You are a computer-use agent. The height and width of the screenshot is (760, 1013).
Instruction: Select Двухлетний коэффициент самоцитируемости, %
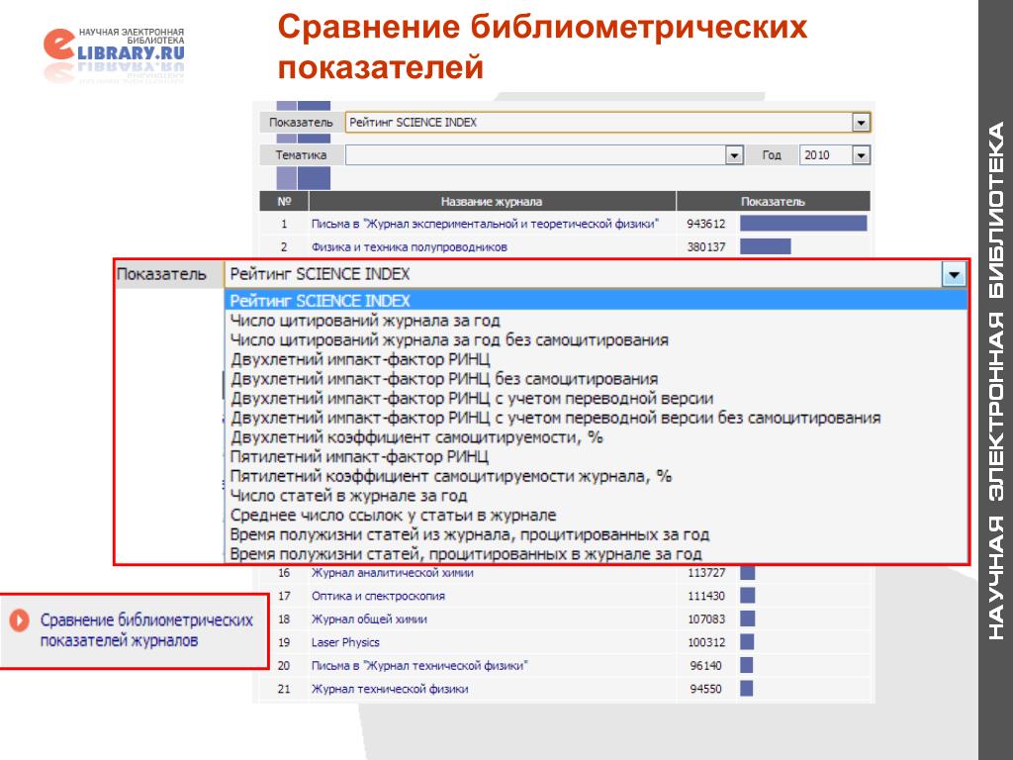pos(416,437)
